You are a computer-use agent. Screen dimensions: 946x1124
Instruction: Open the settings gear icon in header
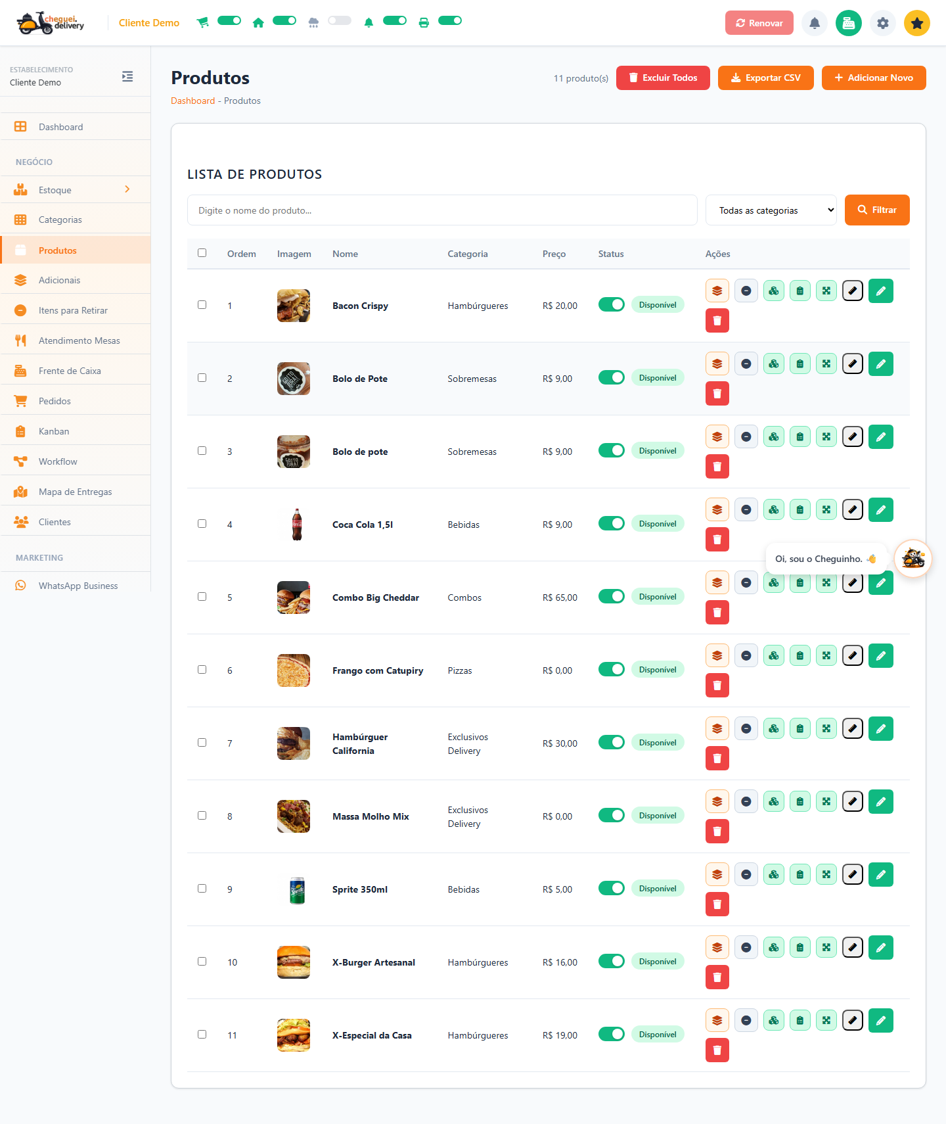coord(882,23)
